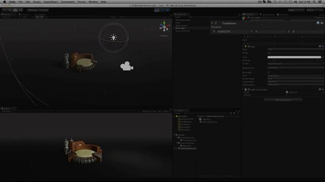
Task: Select Directional light in Hierarchy
Action: tap(183, 20)
